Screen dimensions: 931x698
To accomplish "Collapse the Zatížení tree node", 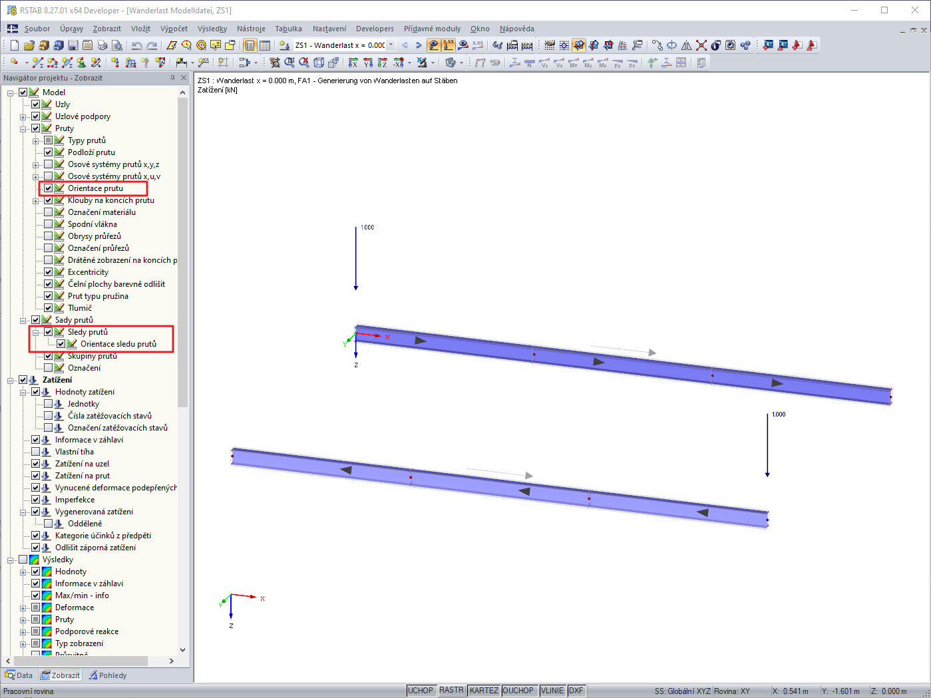I will (x=11, y=380).
